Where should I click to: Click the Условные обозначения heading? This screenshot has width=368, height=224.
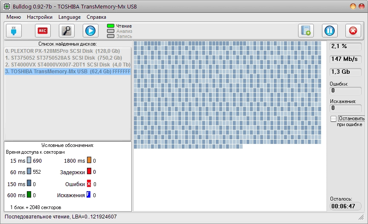68,145
